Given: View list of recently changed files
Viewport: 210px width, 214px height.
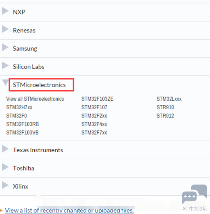Looking at the screenshot, I should [x=69, y=210].
